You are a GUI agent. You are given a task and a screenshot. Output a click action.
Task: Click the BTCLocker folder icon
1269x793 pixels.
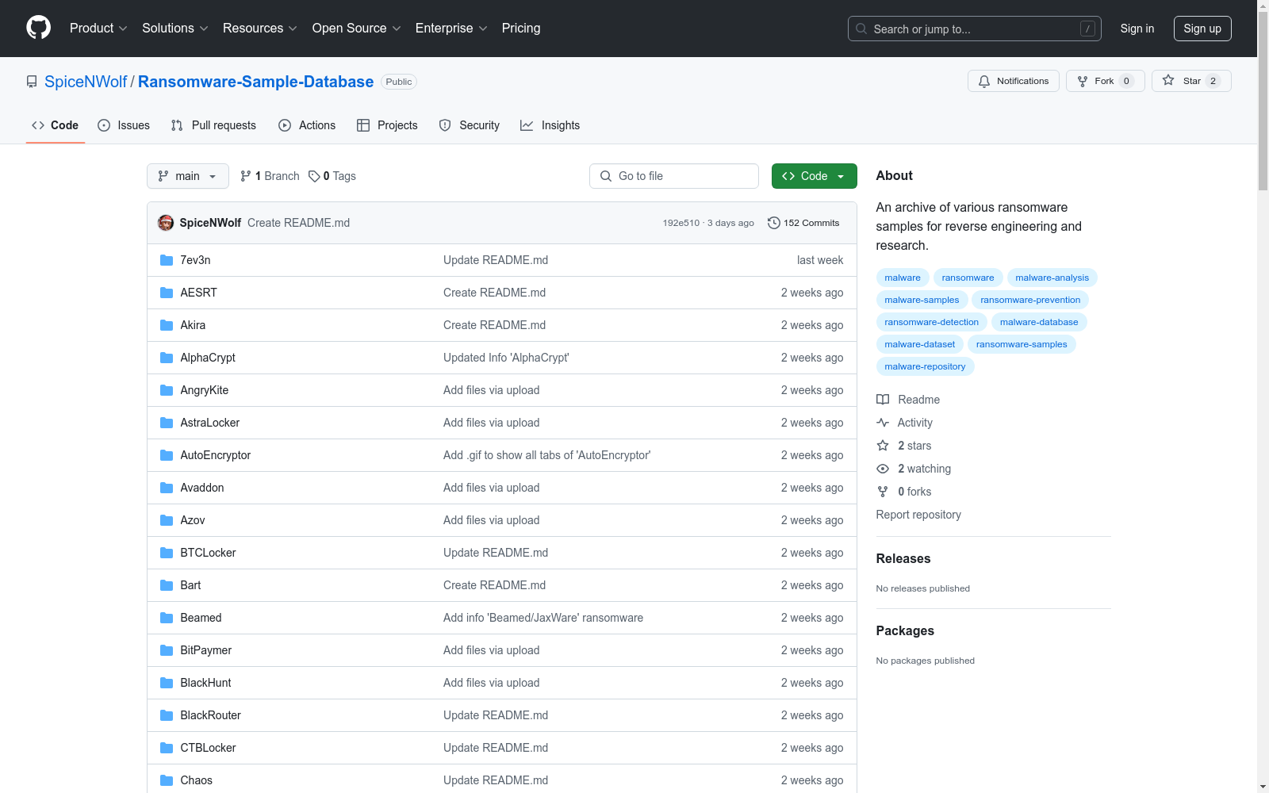point(167,553)
